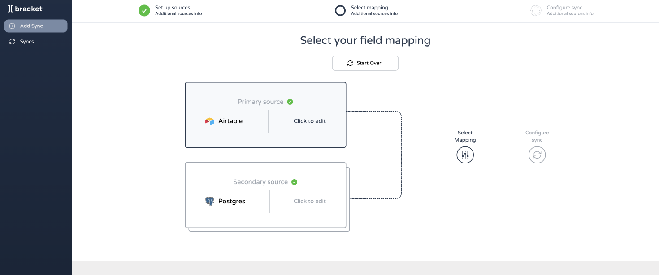
Task: Open the Add Sync menu item
Action: pyautogui.click(x=36, y=26)
